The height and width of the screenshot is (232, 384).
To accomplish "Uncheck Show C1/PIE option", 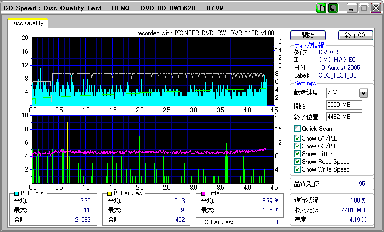I will 297,137.
